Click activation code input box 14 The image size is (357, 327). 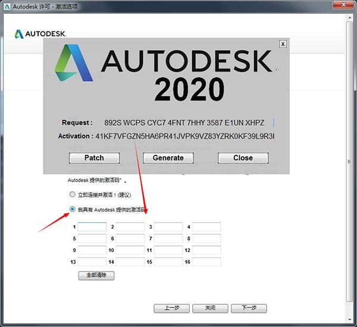[x=130, y=262]
